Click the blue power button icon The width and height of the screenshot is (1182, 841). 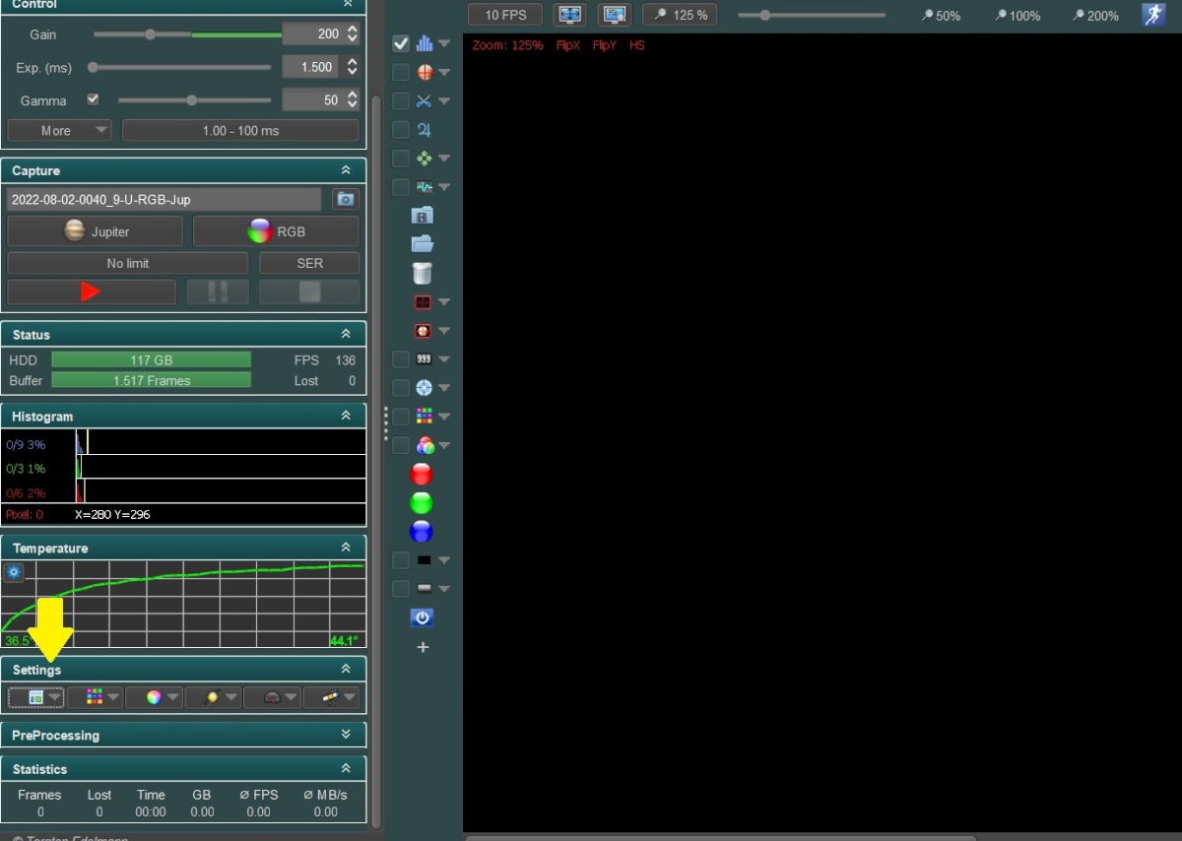pyautogui.click(x=423, y=617)
